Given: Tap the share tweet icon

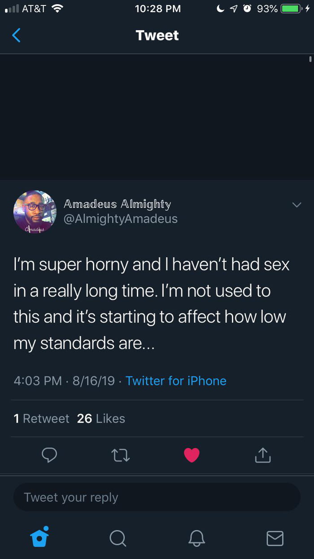Looking at the screenshot, I should tap(263, 455).
